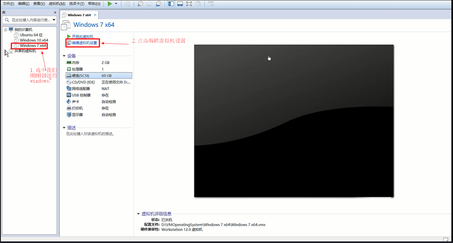Image resolution: width=453 pixels, height=243 pixels.
Task: Click 开启此虚拟机 link
Action: tap(82, 37)
